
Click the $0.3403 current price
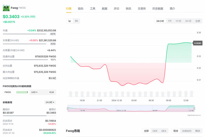[11, 17]
